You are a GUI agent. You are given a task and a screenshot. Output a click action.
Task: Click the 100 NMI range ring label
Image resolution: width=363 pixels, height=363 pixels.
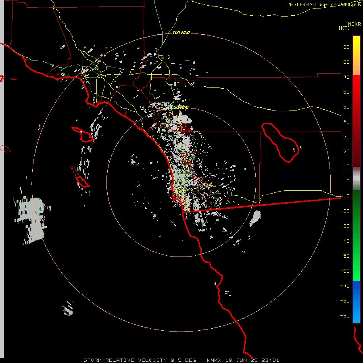(181, 33)
